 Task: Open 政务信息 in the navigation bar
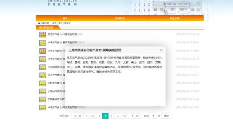[x=120, y=19]
